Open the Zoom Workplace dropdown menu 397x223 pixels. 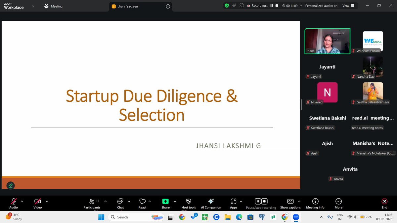pos(33,6)
